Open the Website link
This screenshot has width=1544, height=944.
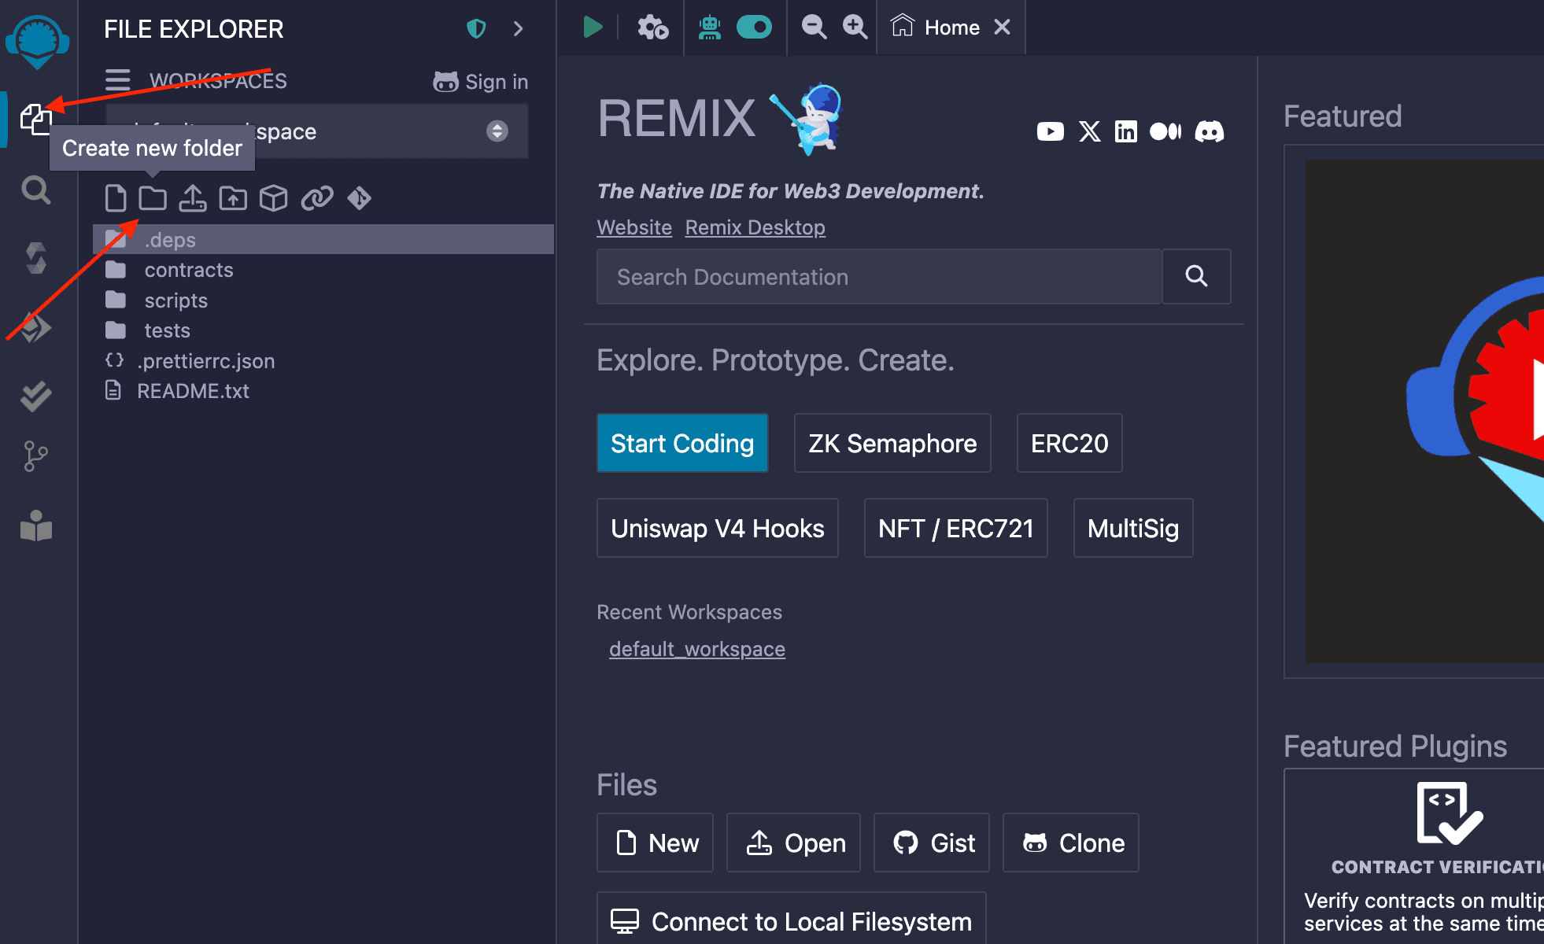tap(634, 227)
